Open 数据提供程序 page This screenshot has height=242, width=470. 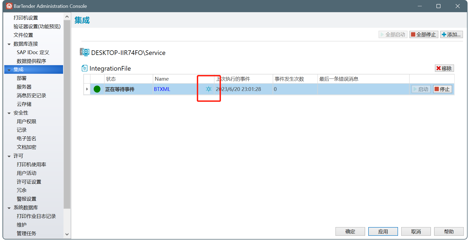[x=31, y=61]
